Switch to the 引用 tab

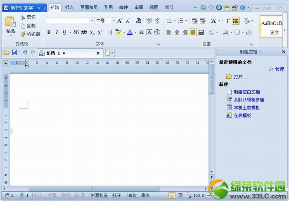click(x=108, y=7)
